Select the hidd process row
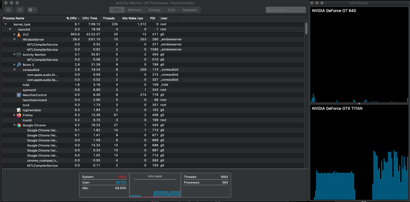This screenshot has height=202, width=410. 153,85
